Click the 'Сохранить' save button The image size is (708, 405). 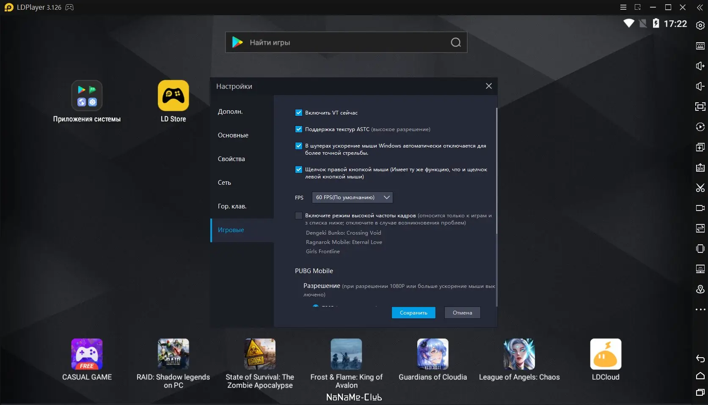(x=413, y=313)
